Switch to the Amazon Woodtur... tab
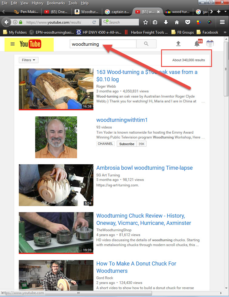The image size is (229, 297). (87, 12)
